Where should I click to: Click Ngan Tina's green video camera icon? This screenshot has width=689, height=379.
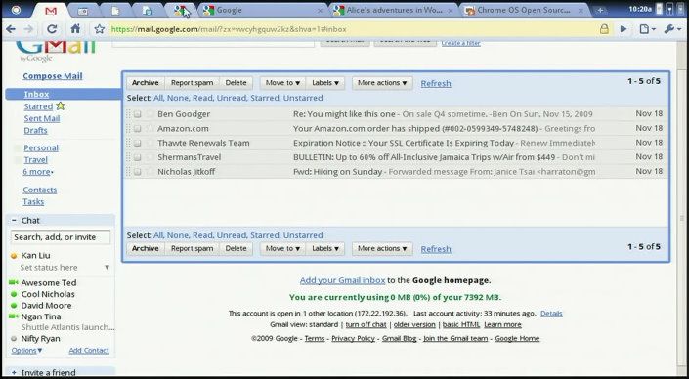click(13, 316)
